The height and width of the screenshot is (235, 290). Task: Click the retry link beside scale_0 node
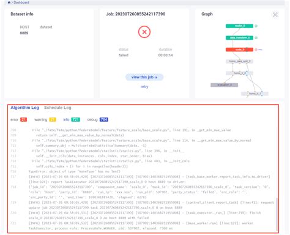[x=260, y=50]
